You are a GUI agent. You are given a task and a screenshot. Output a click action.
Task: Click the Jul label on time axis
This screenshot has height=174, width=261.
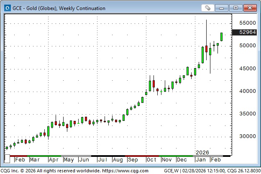coord(102,160)
